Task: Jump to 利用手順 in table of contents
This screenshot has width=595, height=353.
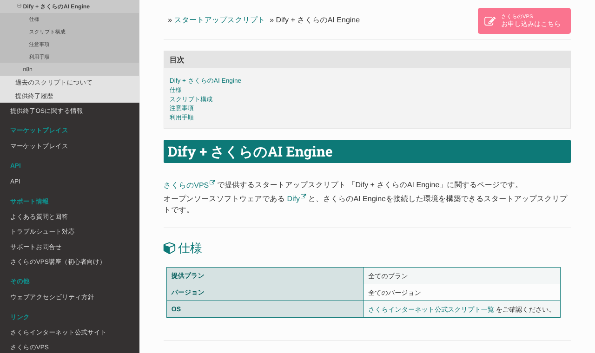Action: point(182,117)
